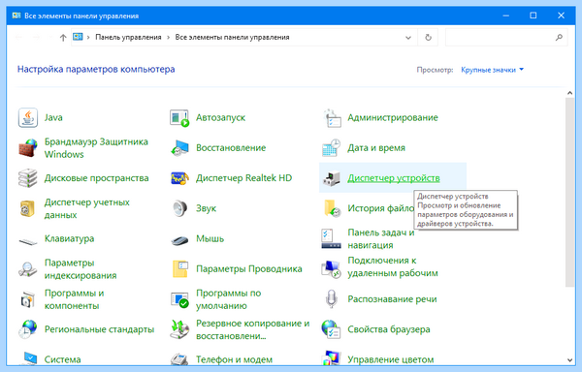Click the Диспетчер учетных данных safe icon
This screenshot has width=582, height=372.
28,208
